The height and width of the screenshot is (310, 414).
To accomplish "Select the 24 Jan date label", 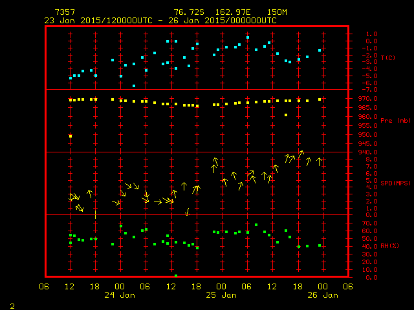I will click(120, 295).
